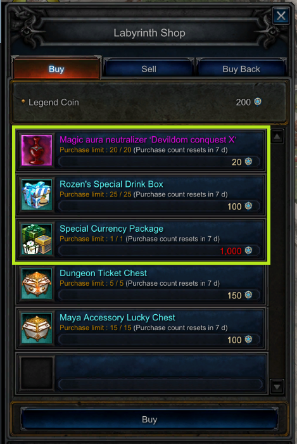
Task: Select the Buy tab at the top
Action: click(56, 68)
